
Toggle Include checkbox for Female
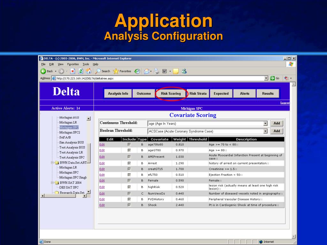[x=129, y=181]
